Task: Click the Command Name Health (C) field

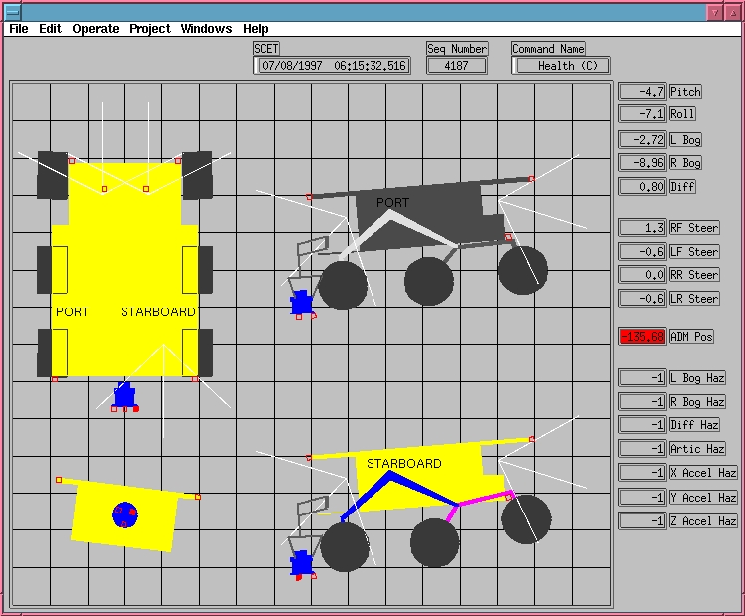Action: click(561, 66)
